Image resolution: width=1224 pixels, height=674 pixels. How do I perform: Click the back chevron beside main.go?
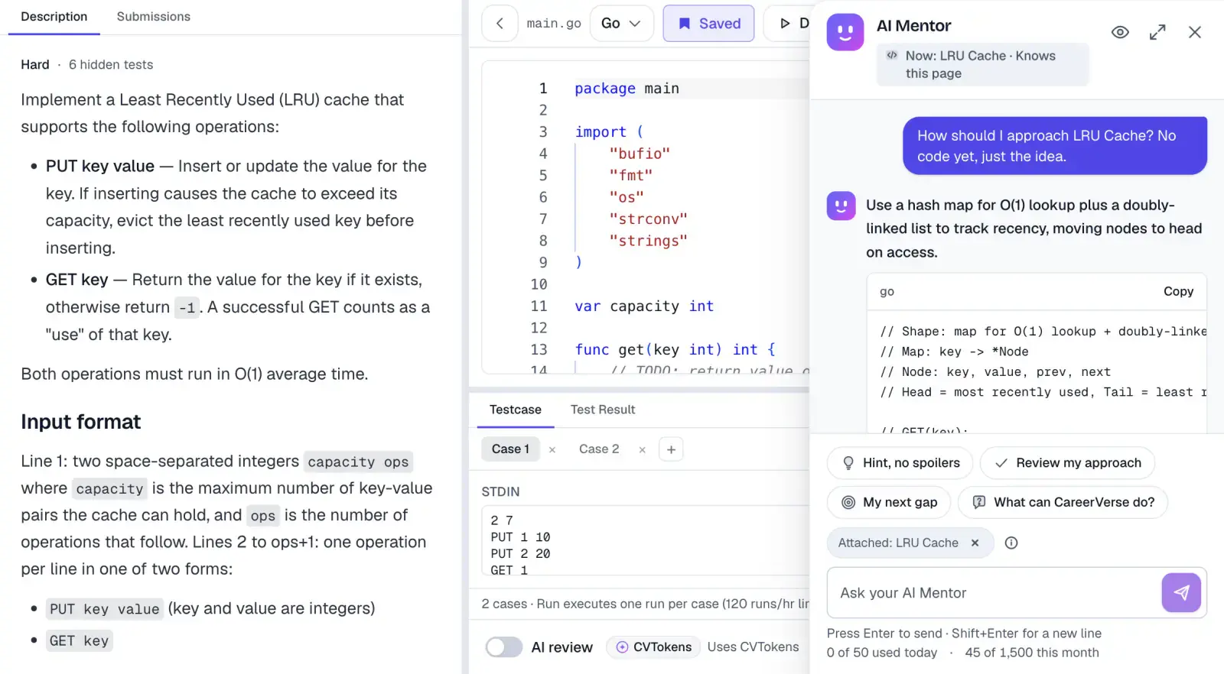point(500,24)
